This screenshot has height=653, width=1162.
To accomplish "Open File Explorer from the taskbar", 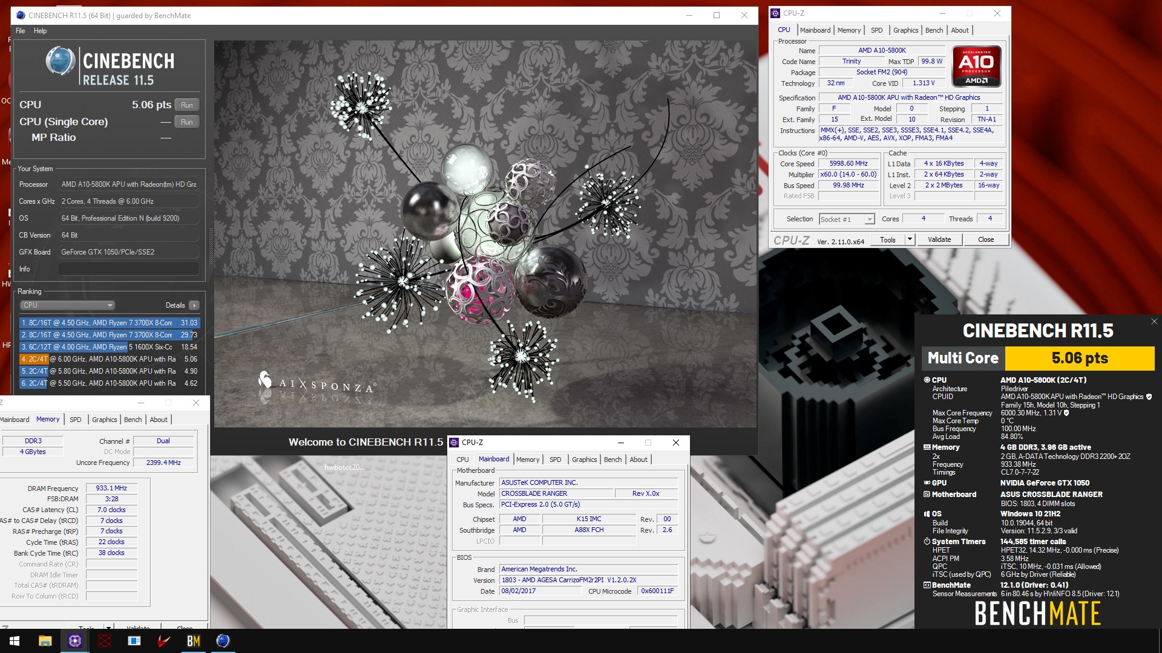I will (x=45, y=641).
